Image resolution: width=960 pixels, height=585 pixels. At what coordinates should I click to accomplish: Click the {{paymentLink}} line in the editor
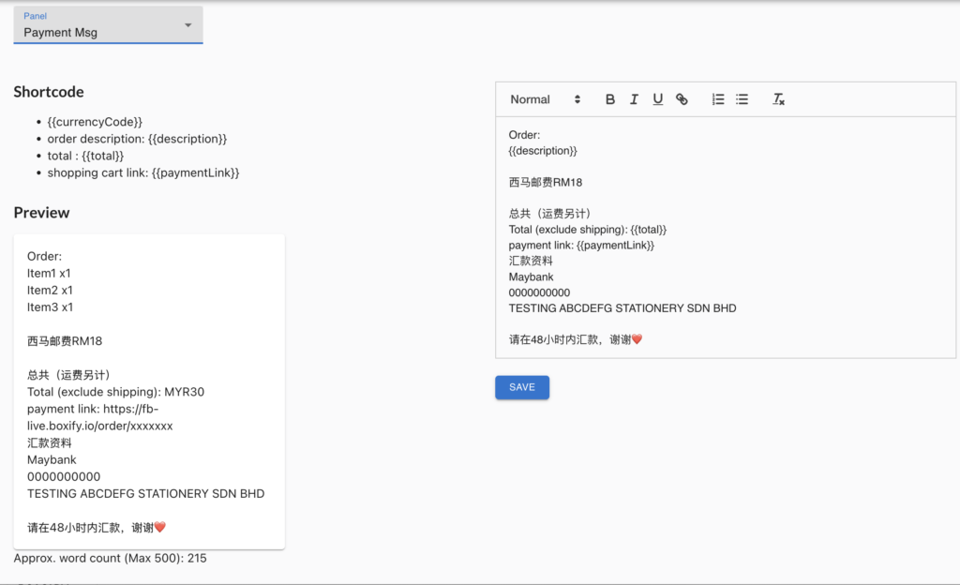[x=581, y=245]
